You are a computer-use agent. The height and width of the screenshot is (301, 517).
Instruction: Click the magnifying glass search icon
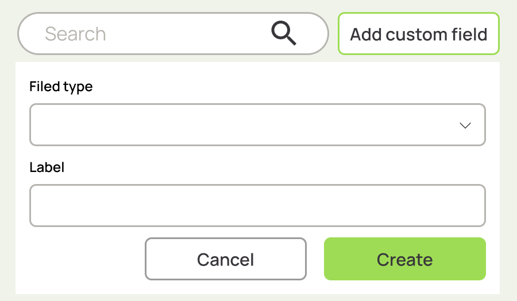(x=284, y=33)
